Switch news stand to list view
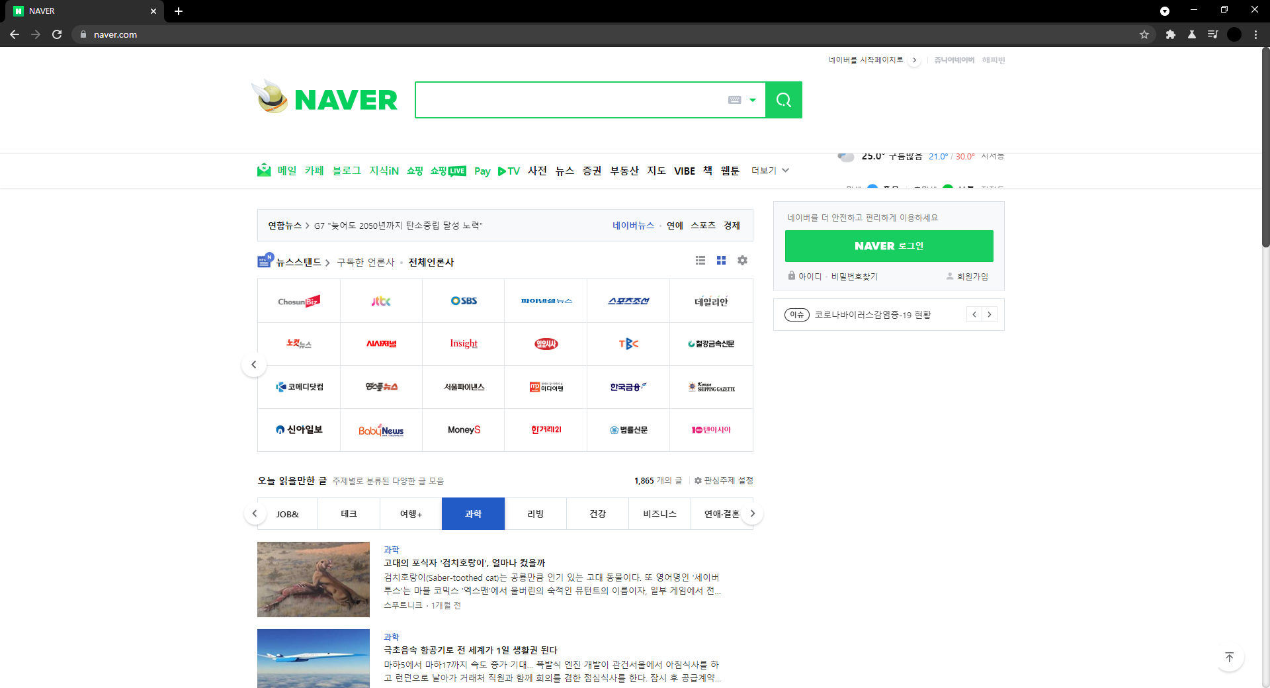Image resolution: width=1270 pixels, height=688 pixels. coord(700,261)
